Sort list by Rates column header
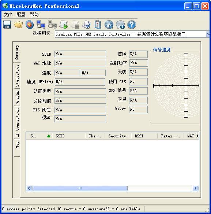Viewport: 211px width, 214px height. click(x=171, y=136)
